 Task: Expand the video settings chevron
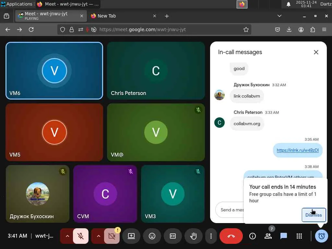point(99,236)
